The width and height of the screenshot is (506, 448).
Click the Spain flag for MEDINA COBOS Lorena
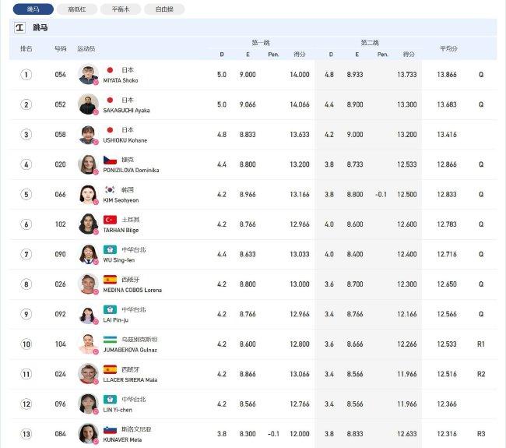point(110,280)
